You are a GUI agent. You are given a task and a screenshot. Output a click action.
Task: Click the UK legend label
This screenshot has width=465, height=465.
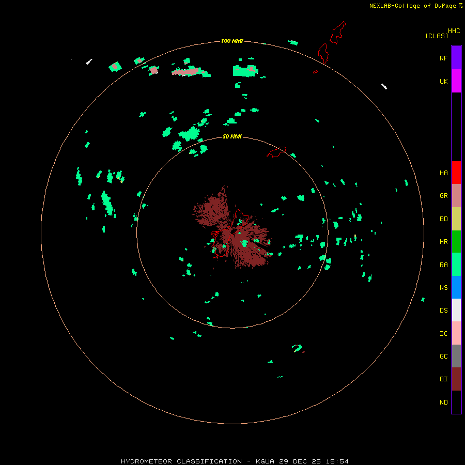(443, 82)
